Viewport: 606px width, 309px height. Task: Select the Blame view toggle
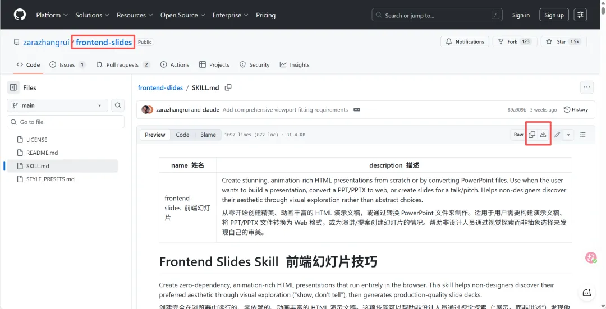[x=208, y=135]
